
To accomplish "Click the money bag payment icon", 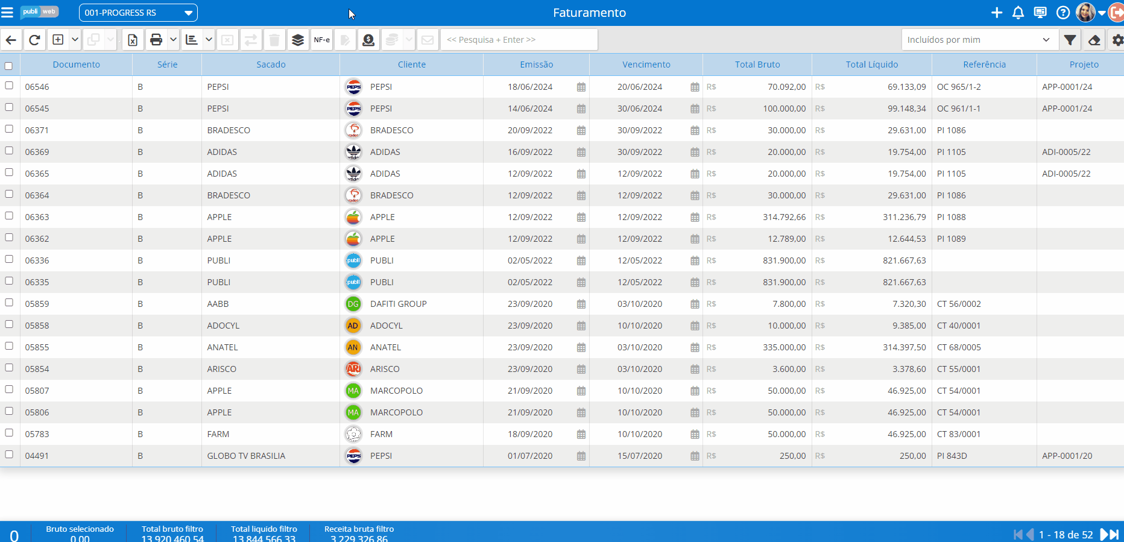I will point(368,40).
